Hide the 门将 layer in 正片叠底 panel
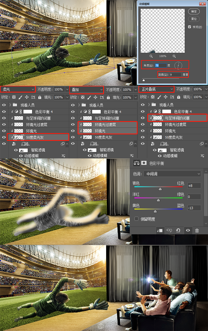Image resolution: width=208 pixels, height=331 pixels. [x=143, y=143]
